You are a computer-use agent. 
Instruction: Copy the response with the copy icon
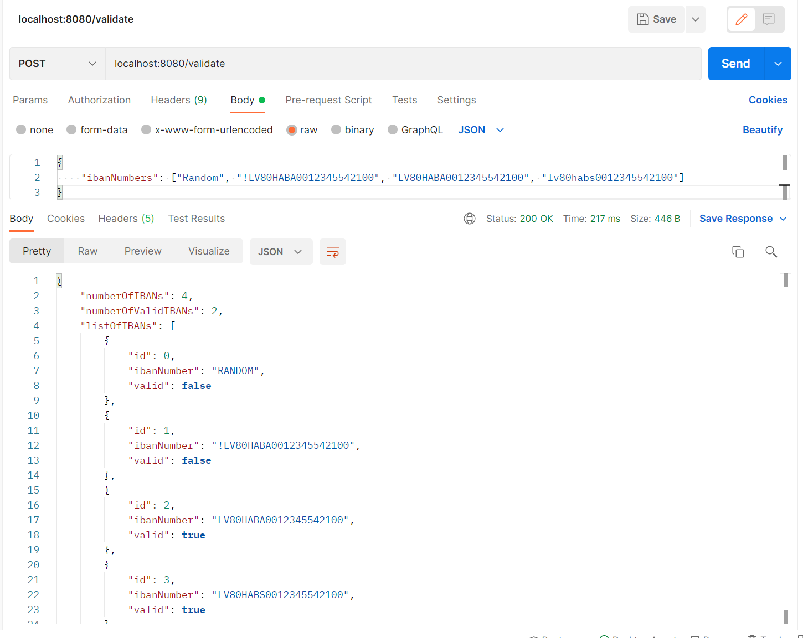coord(738,252)
